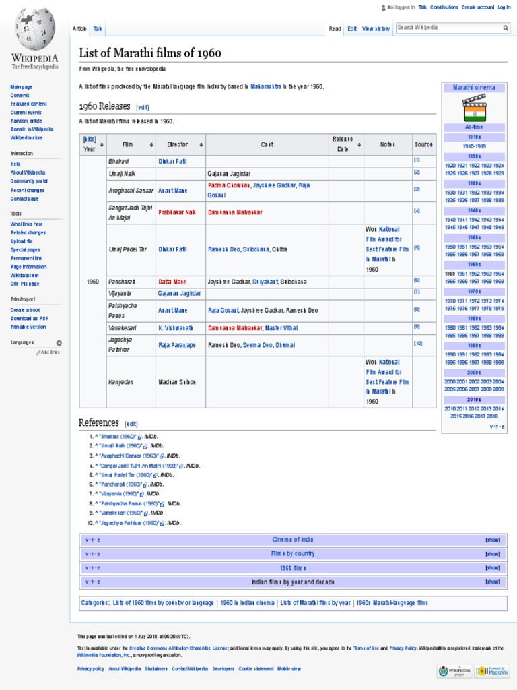Open the All-time link in infobox
The width and height of the screenshot is (517, 690).
tap(474, 127)
